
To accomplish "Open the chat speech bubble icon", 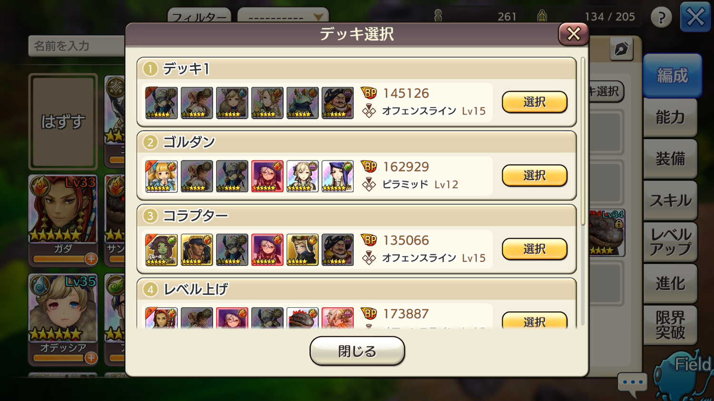I will click(633, 383).
